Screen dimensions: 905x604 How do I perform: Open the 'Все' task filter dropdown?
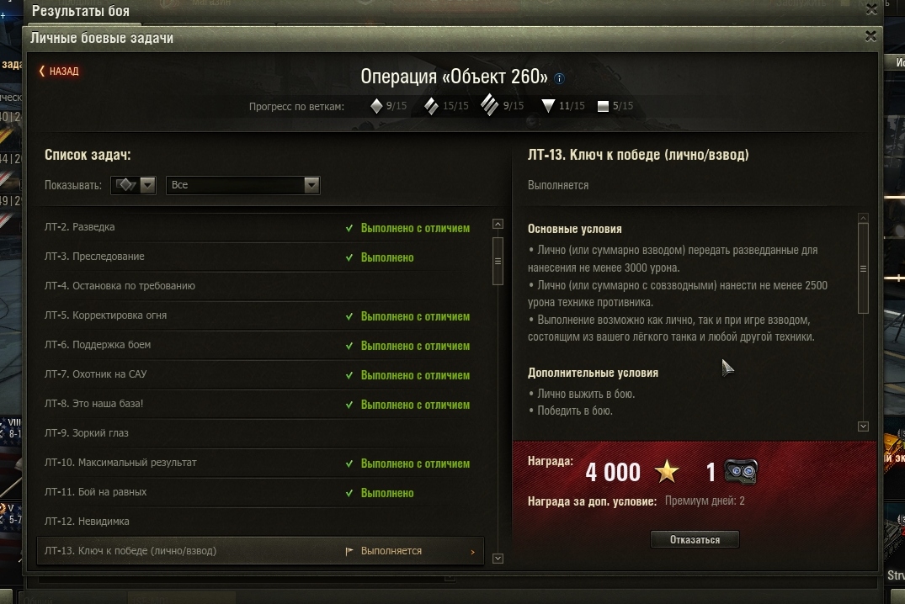243,185
